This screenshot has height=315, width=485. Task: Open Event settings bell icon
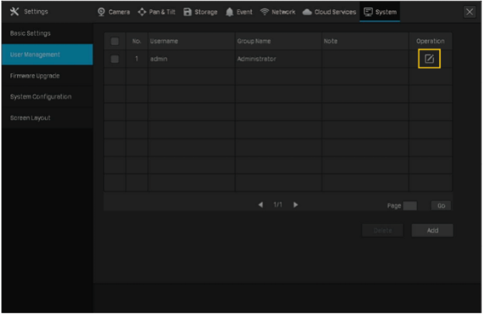point(230,11)
